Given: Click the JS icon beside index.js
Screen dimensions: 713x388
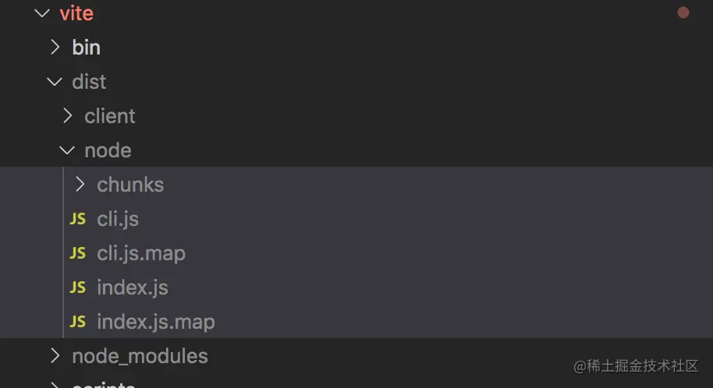Looking at the screenshot, I should click(77, 287).
